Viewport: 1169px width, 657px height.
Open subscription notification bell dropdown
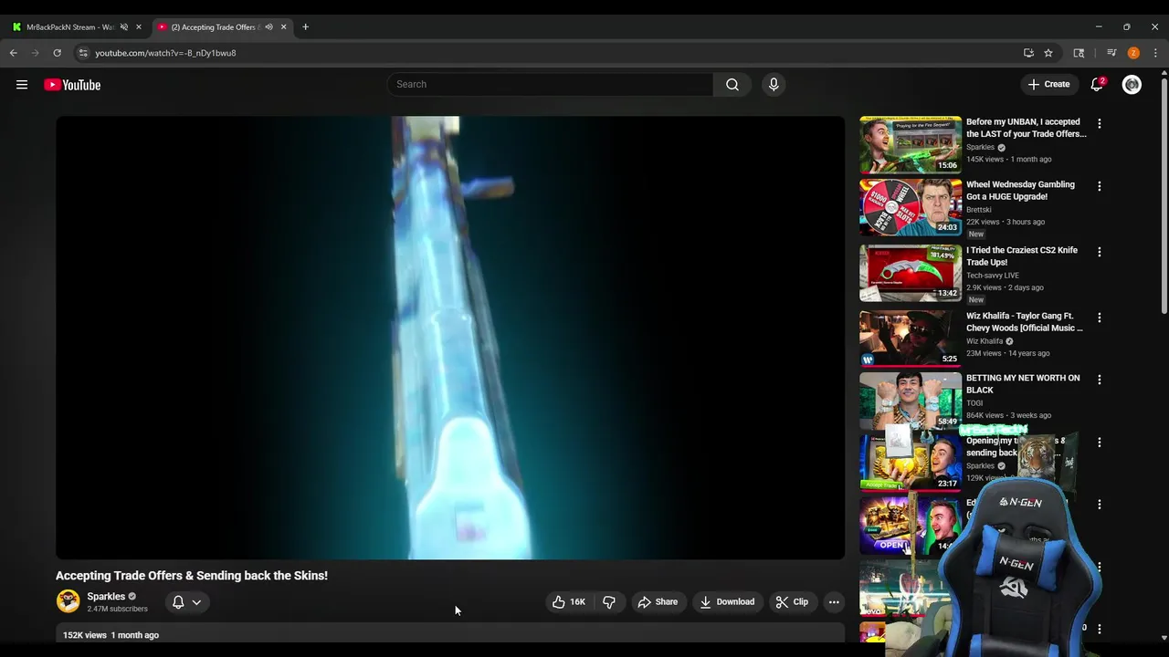(x=187, y=602)
